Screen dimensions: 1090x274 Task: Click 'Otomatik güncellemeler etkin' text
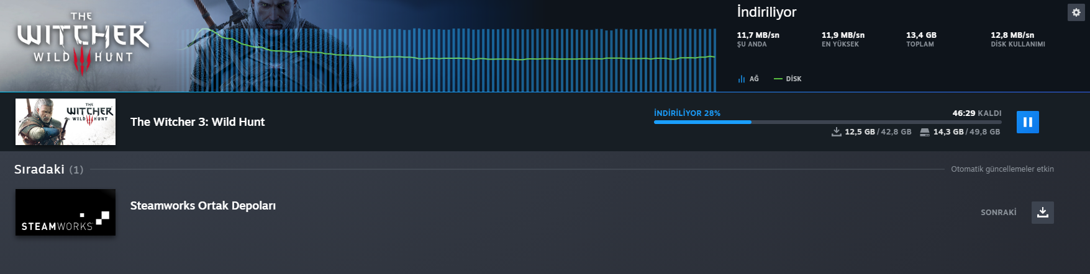pos(1002,169)
